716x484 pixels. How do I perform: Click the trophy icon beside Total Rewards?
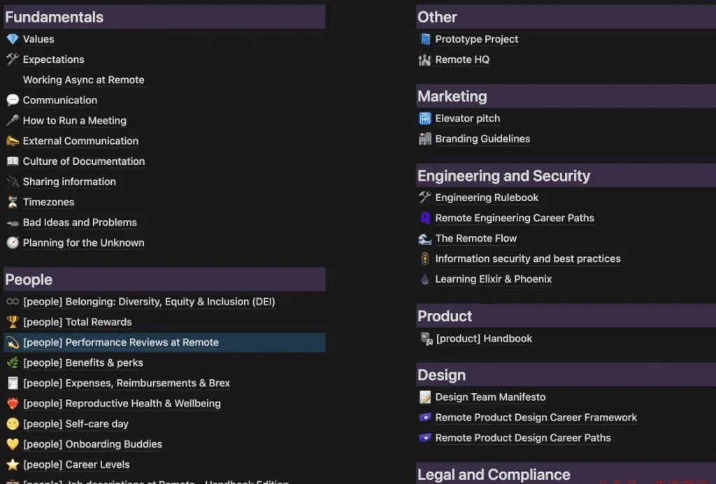[x=12, y=323]
